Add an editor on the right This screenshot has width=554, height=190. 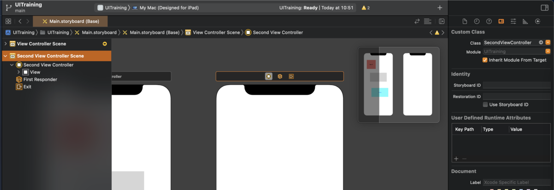pyautogui.click(x=442, y=21)
